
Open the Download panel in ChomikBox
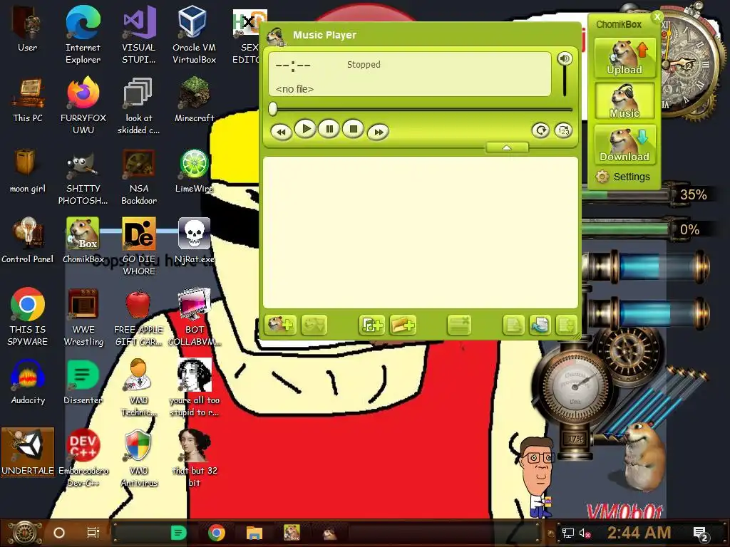coord(624,144)
